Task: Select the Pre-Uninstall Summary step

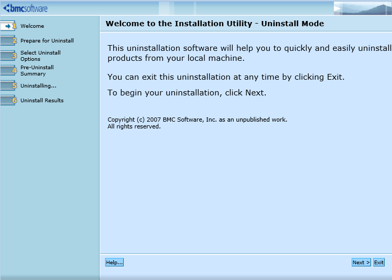Action: (x=37, y=71)
